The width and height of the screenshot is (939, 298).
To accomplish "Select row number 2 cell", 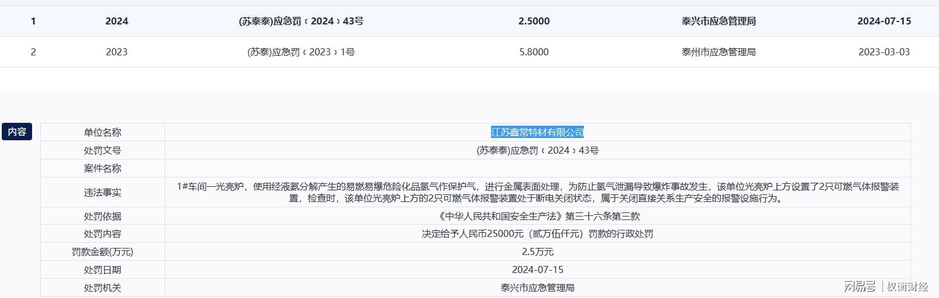I will (x=33, y=52).
